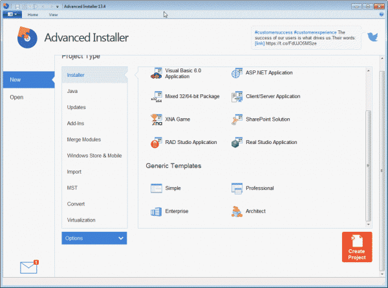
Task: Follow the tweet's [link] hyperlink
Action: (259, 44)
